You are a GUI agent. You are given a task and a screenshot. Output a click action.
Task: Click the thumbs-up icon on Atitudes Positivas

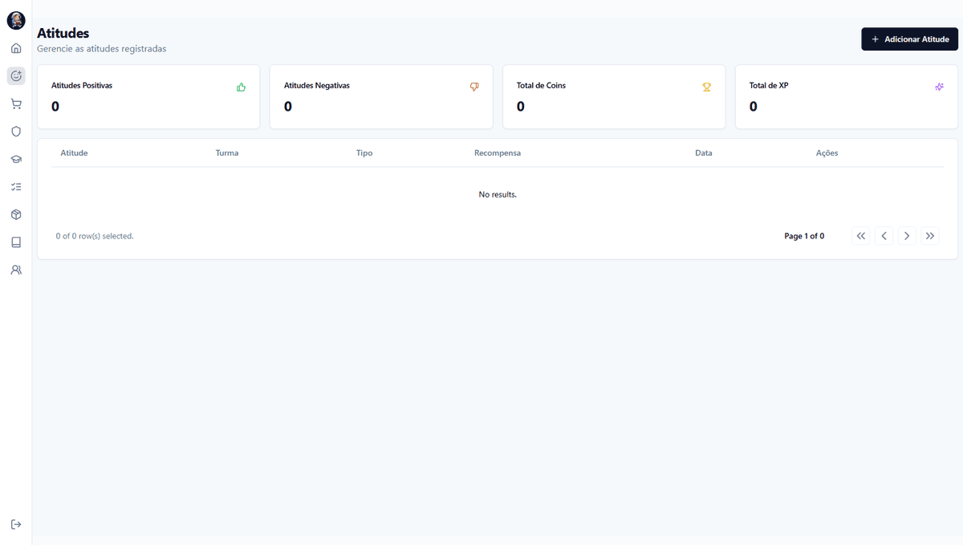click(x=241, y=87)
